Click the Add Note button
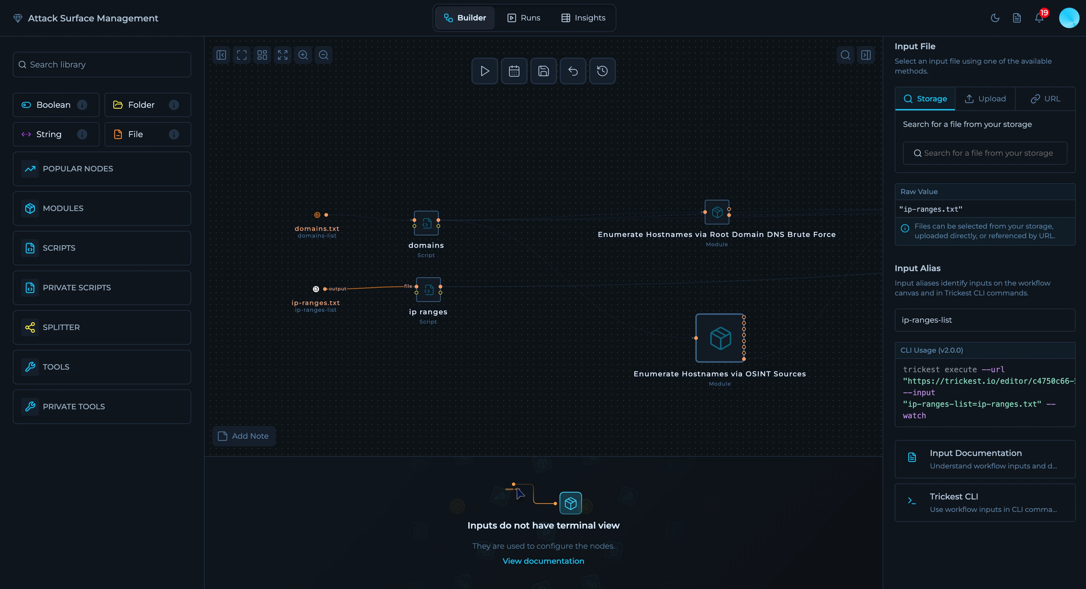 pyautogui.click(x=244, y=436)
